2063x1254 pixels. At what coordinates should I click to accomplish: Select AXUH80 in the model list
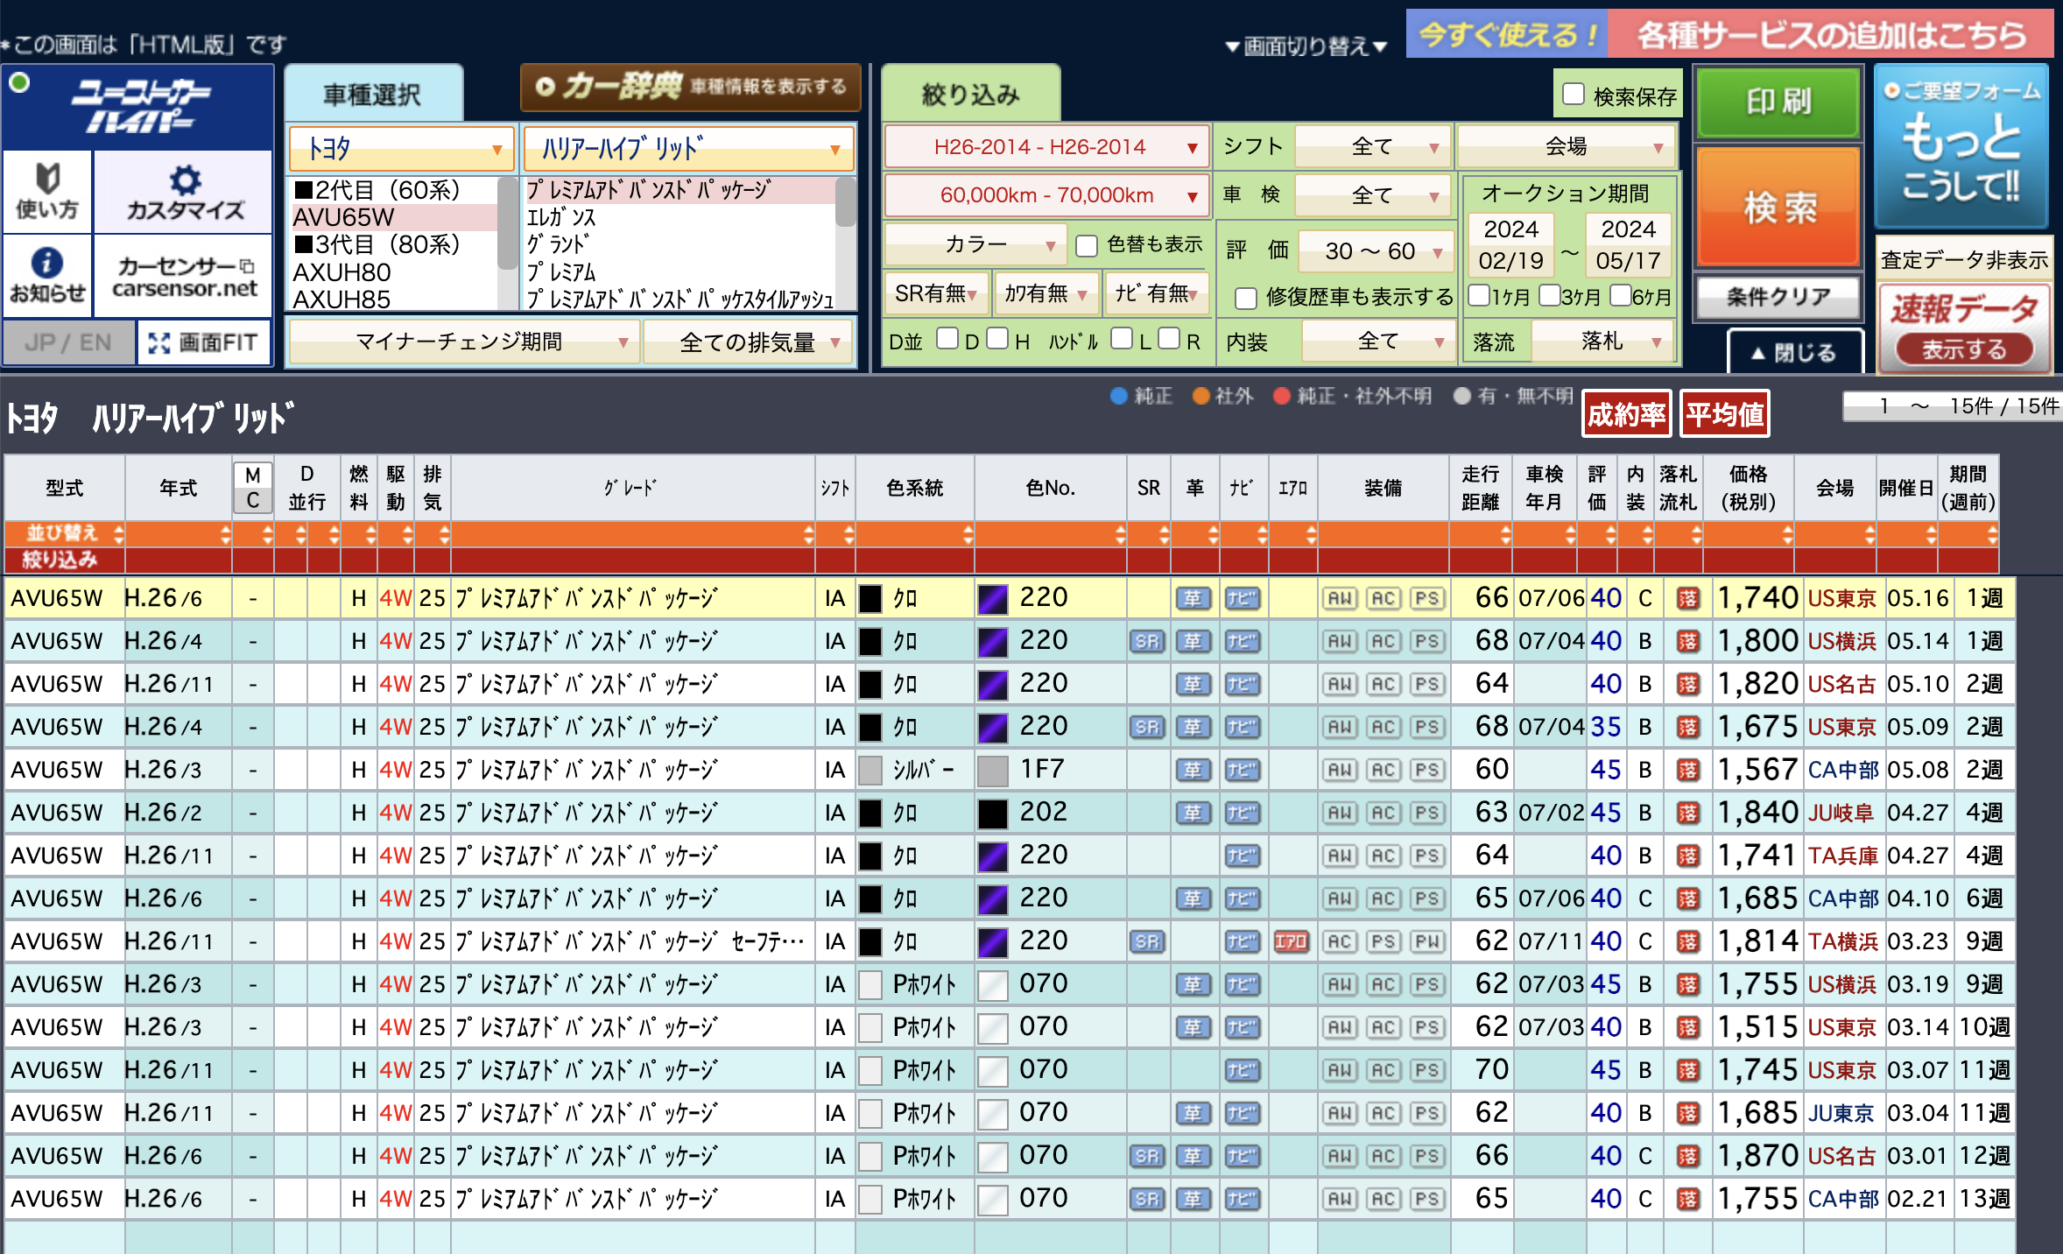click(394, 272)
